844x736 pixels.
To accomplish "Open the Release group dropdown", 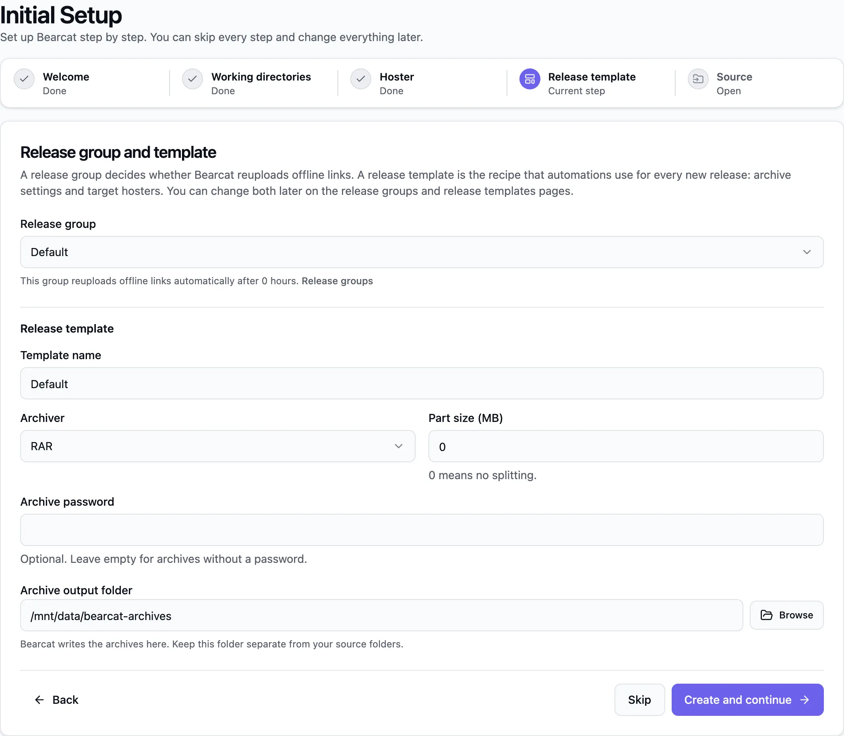I will coord(422,252).
